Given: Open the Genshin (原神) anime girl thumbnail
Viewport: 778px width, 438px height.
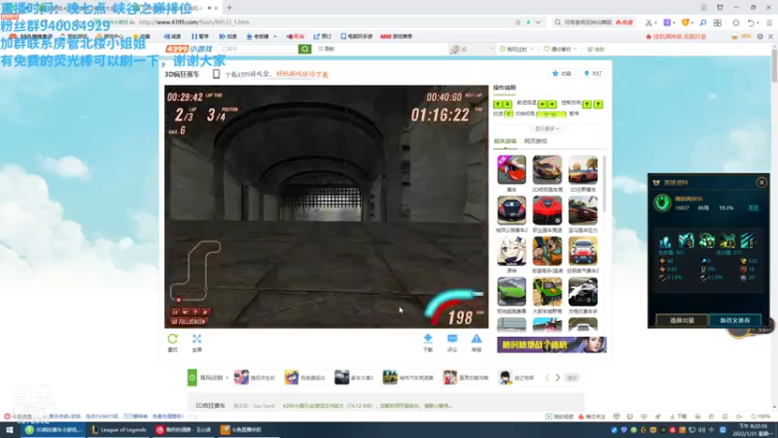Looking at the screenshot, I should tap(512, 251).
